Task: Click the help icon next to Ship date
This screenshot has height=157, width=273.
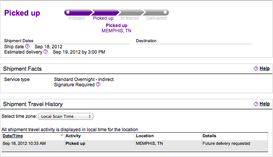Action: tap(27, 46)
